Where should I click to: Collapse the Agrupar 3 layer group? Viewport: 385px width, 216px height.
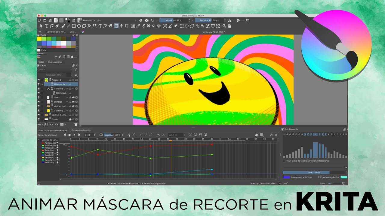[x=50, y=81]
